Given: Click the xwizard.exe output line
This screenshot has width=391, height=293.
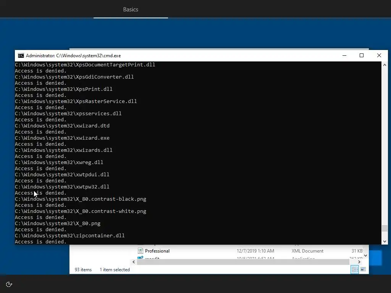Looking at the screenshot, I should point(62,138).
